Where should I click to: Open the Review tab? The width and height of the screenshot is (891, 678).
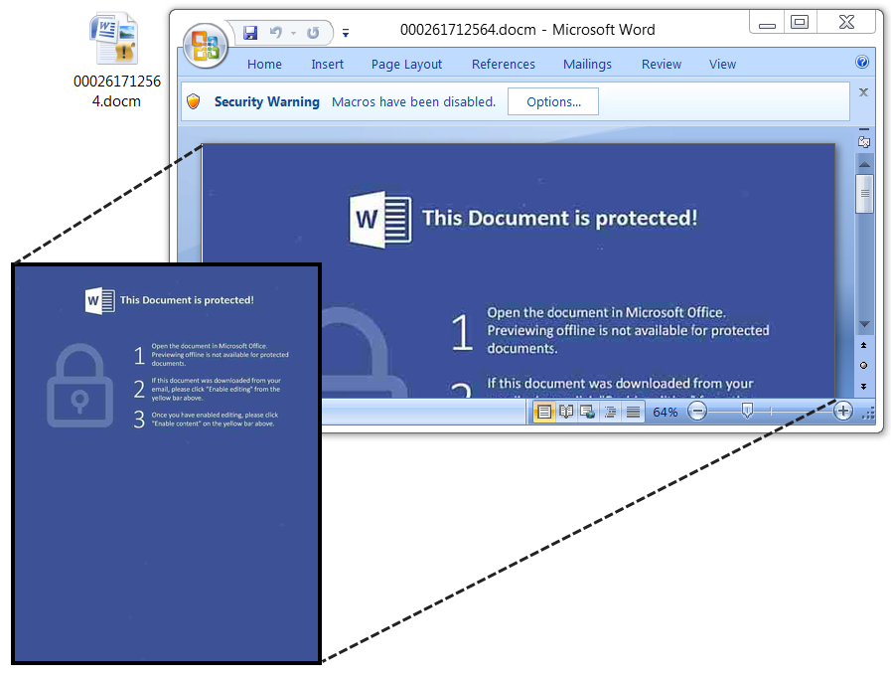661,65
